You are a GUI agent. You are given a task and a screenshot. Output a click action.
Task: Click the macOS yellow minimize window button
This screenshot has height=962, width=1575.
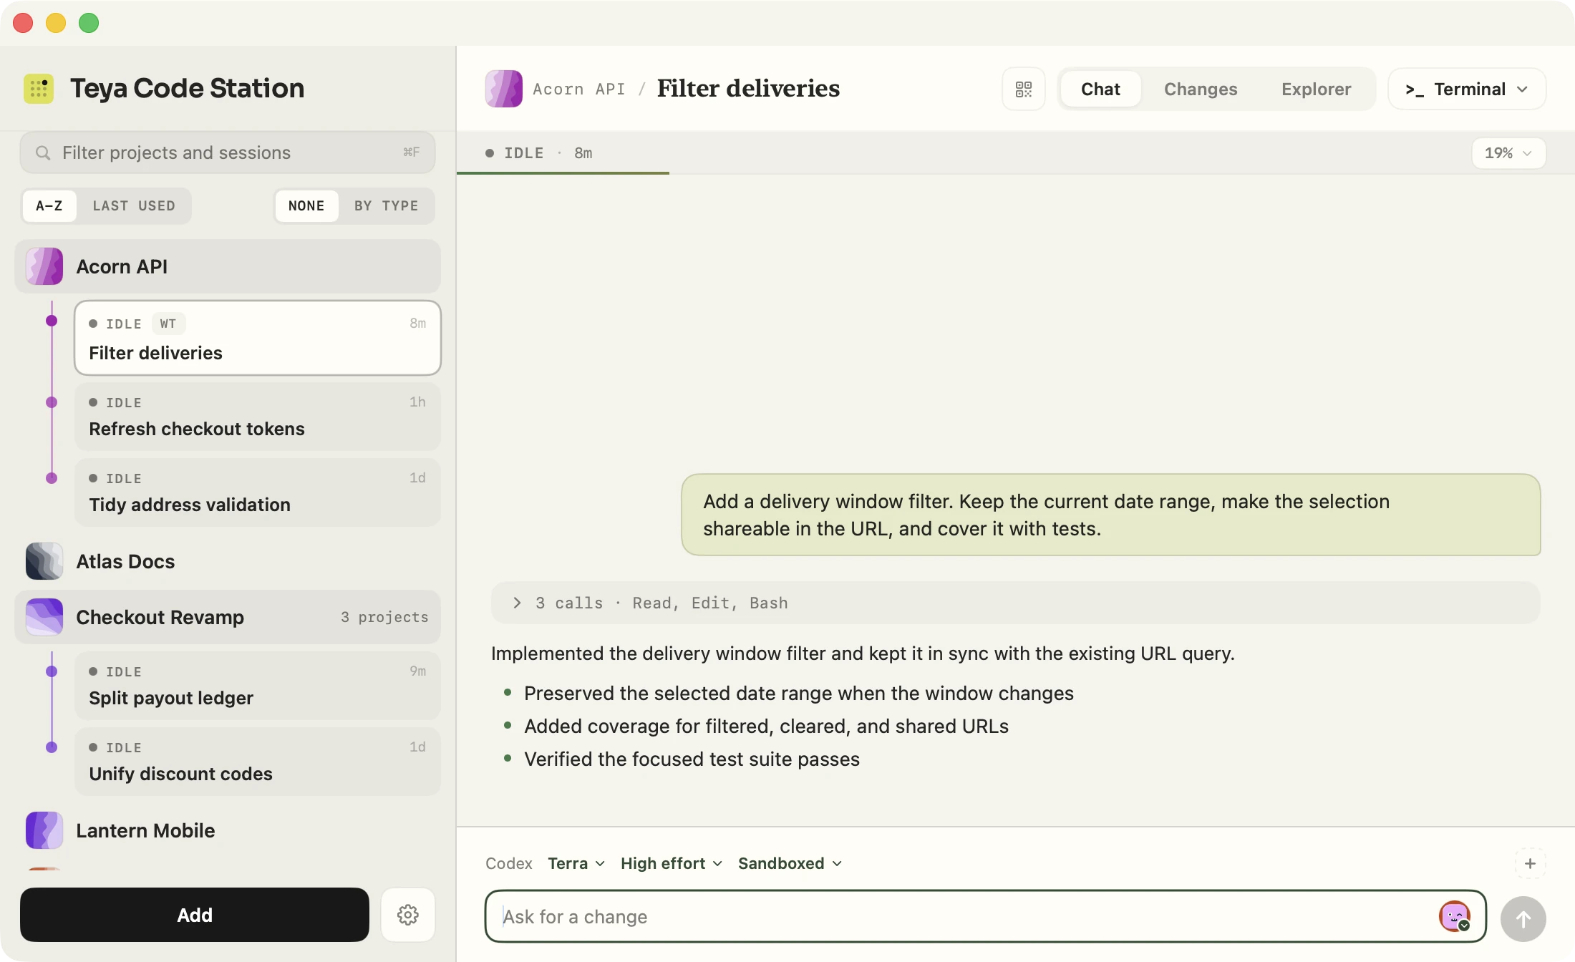56,23
